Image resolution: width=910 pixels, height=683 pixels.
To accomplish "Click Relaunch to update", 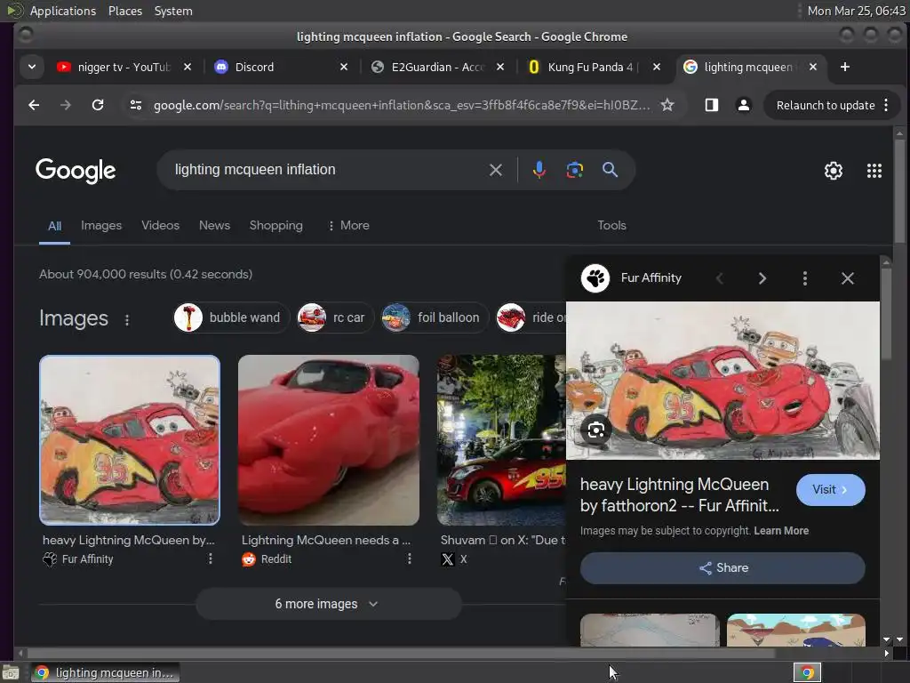I will [x=826, y=105].
